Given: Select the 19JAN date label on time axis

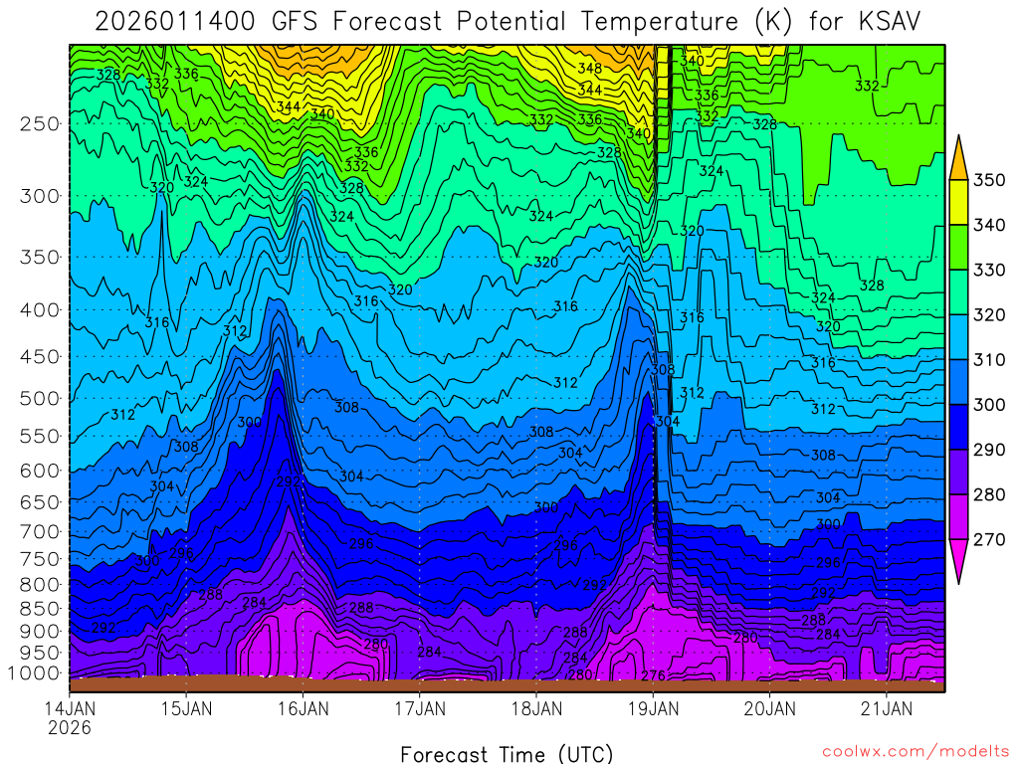Looking at the screenshot, I should 653,708.
